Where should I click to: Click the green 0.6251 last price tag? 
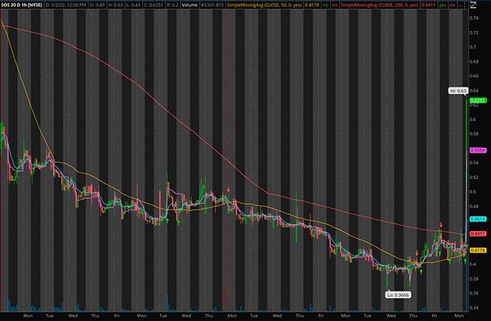(x=478, y=101)
